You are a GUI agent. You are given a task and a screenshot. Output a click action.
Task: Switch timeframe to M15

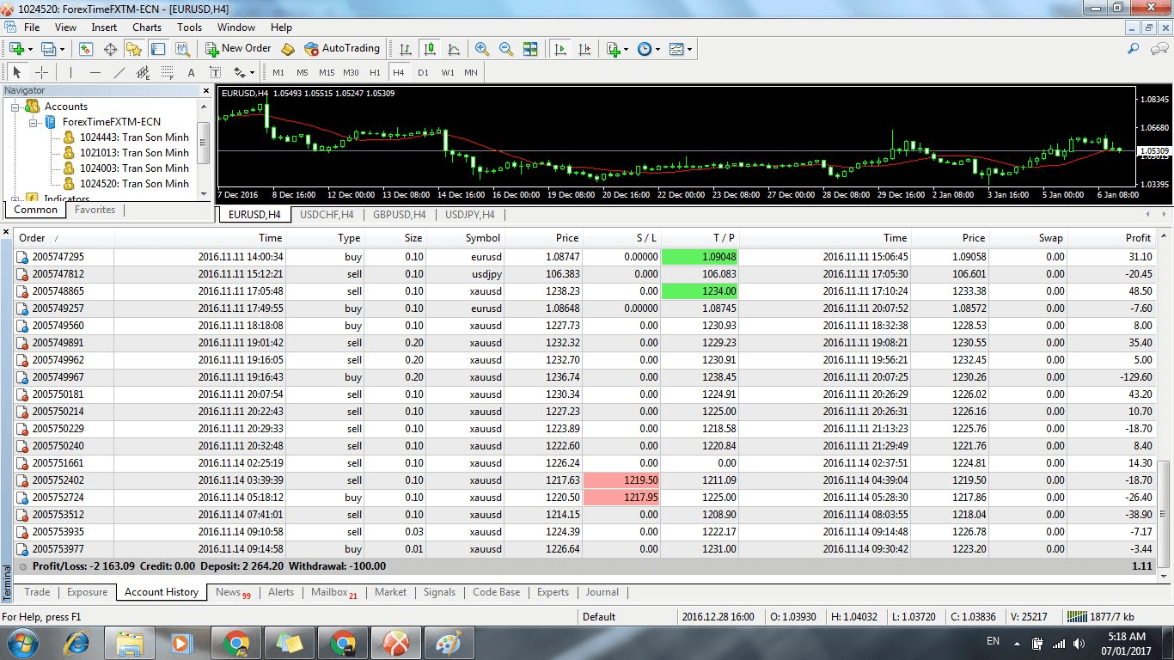click(327, 72)
